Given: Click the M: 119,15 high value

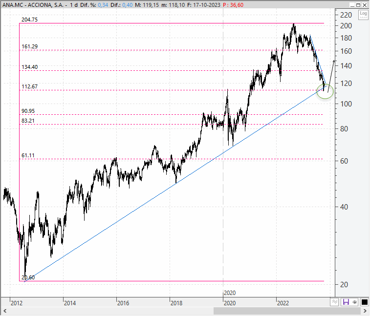Looking at the screenshot, I should 147,5.
